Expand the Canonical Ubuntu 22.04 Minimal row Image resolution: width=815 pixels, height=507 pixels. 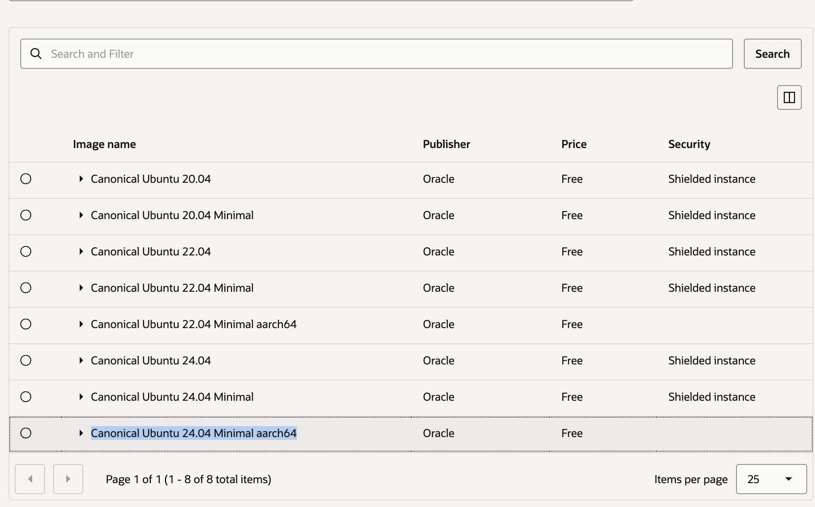pyautogui.click(x=81, y=288)
